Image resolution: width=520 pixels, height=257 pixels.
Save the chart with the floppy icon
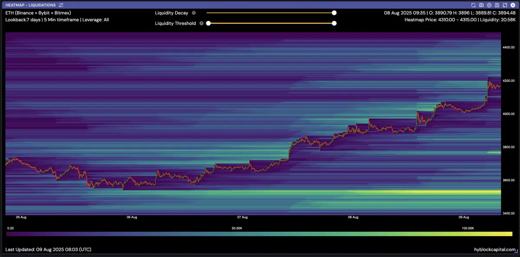tap(497, 5)
